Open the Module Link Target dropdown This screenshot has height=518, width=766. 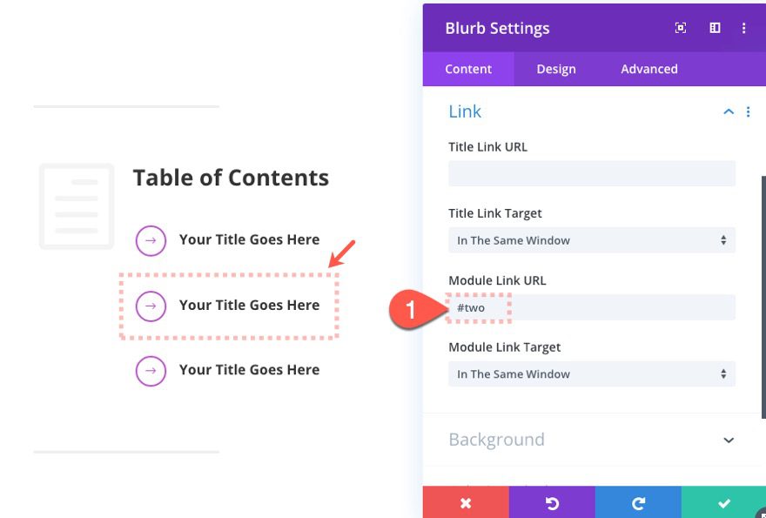coord(591,373)
